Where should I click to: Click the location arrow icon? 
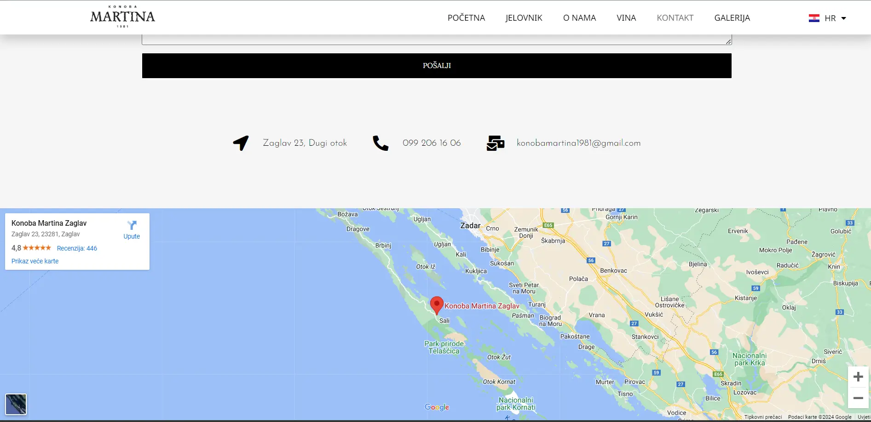(241, 143)
